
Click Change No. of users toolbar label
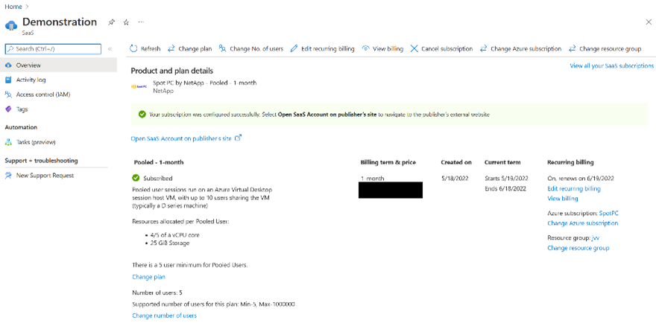pyautogui.click(x=256, y=49)
